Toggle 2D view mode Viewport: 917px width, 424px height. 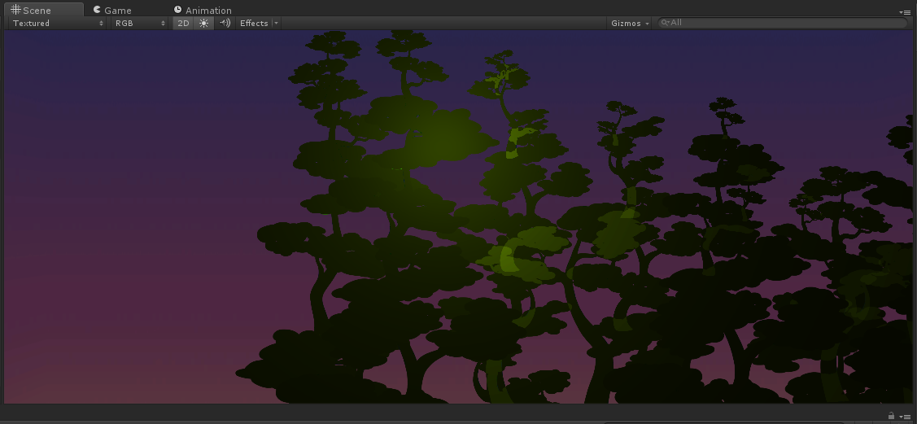click(x=183, y=23)
